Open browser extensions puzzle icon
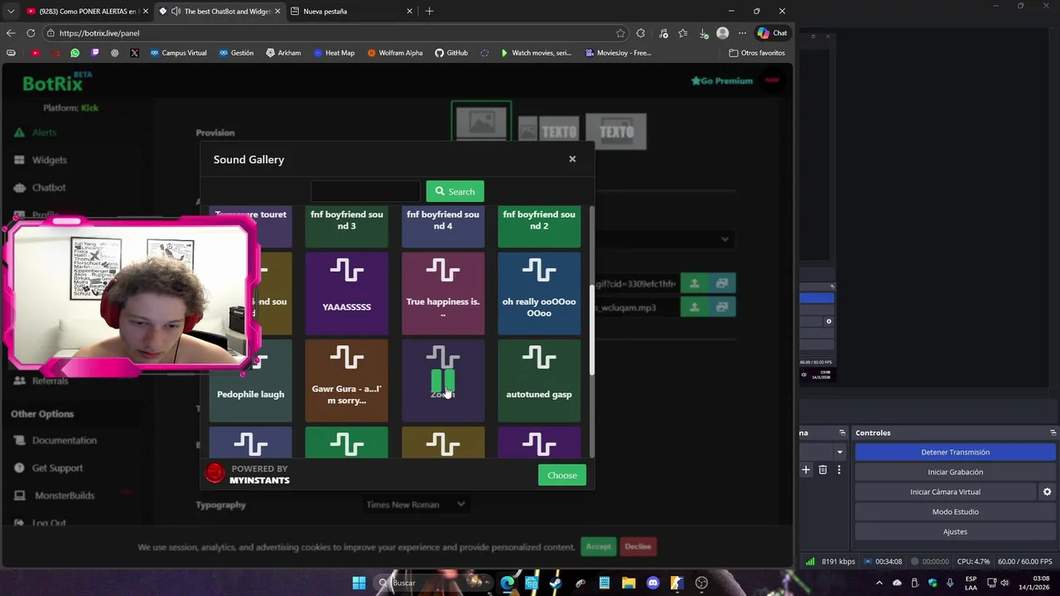 641,33
